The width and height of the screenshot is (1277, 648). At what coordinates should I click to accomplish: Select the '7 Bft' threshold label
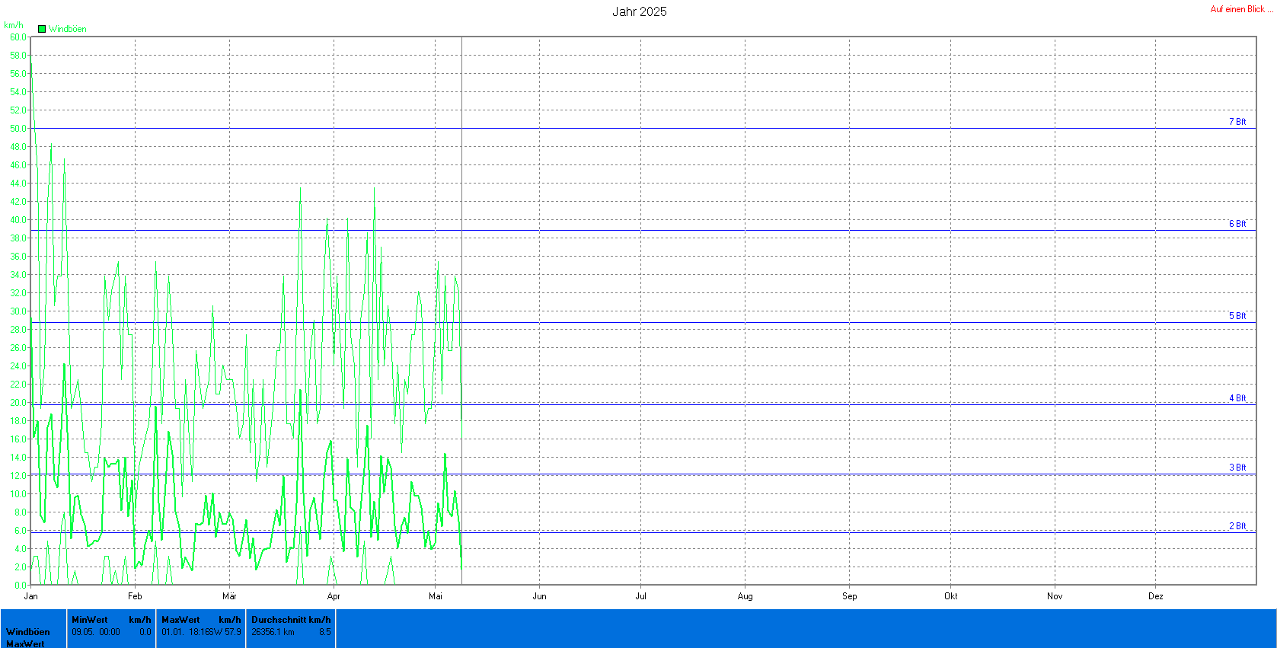(x=1237, y=122)
